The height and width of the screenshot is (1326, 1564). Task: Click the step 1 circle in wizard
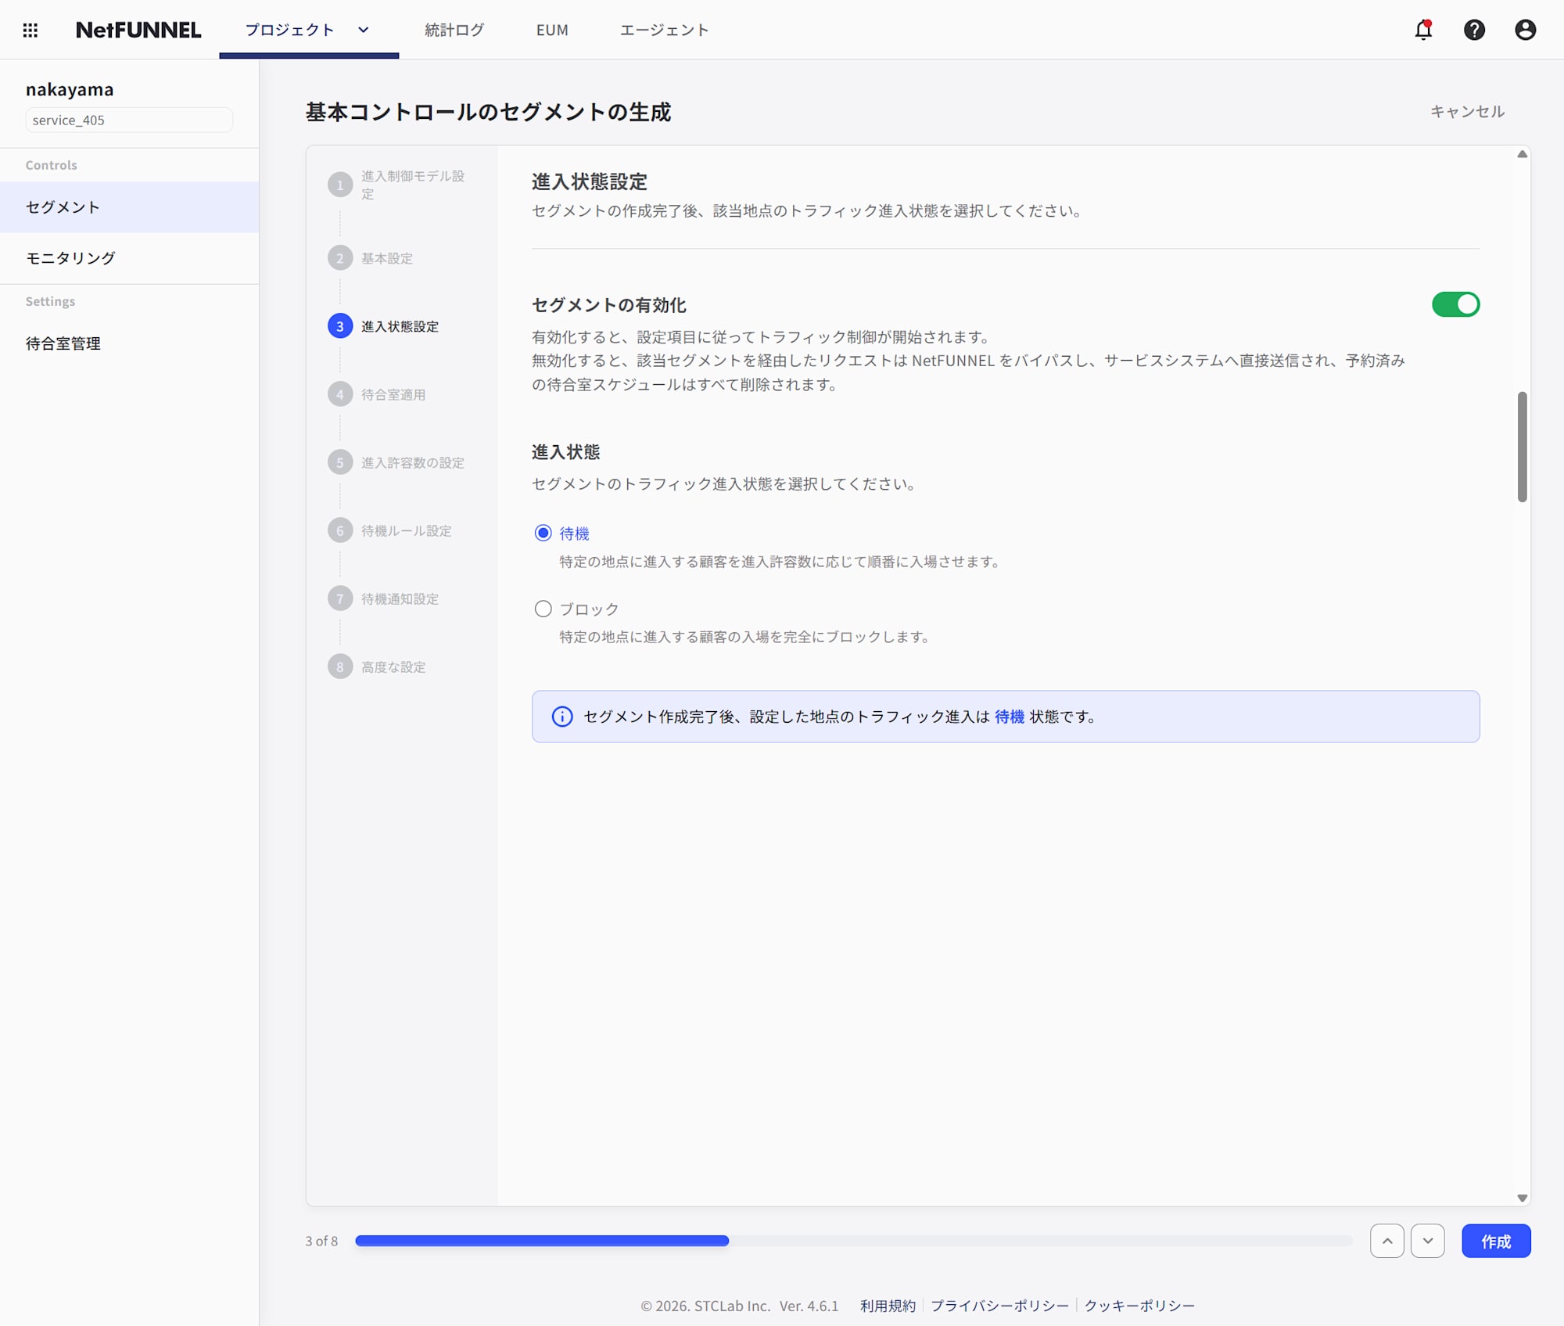(339, 185)
